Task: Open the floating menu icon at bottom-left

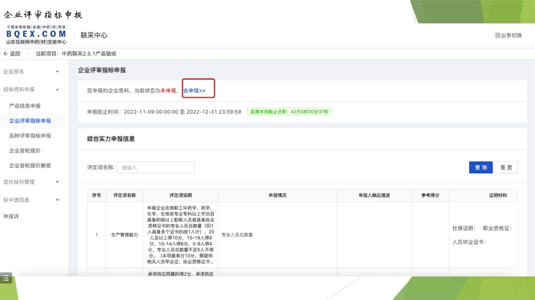Action: [x=6, y=279]
